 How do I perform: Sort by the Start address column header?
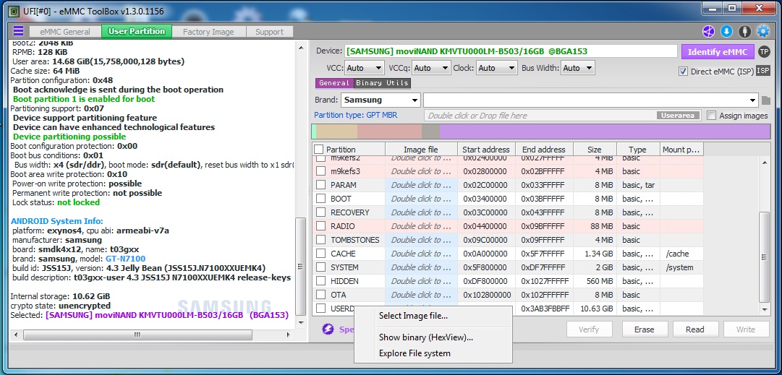coord(486,150)
